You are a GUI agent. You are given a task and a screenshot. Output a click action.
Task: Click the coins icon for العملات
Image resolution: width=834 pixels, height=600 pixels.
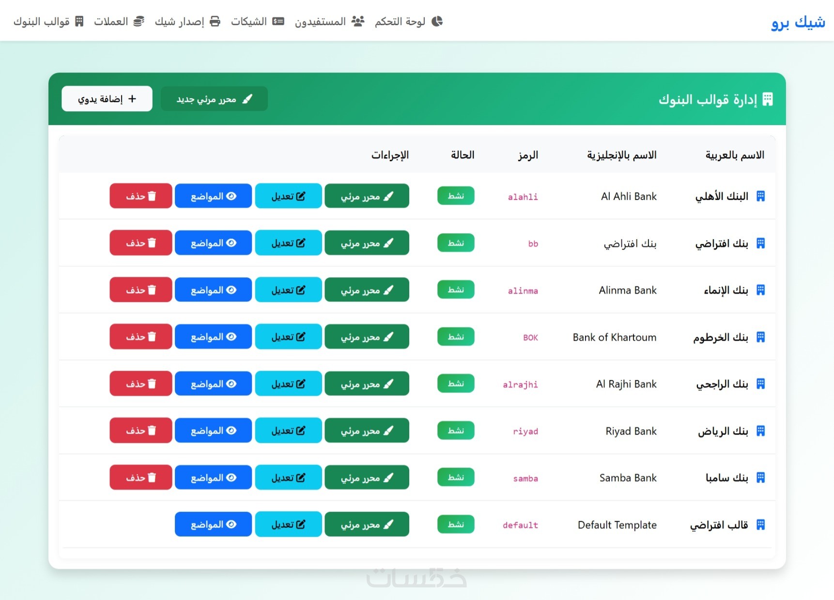pyautogui.click(x=139, y=21)
